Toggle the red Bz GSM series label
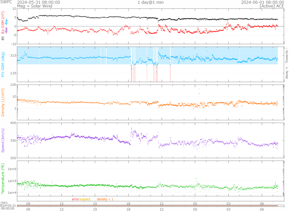This screenshot has height=211, width=289. coord(3,23)
